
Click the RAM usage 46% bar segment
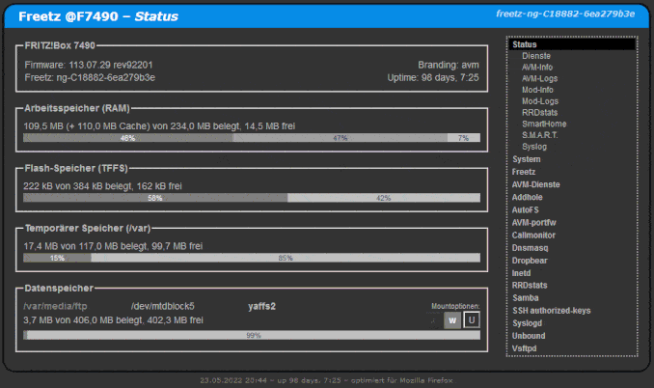pos(127,138)
